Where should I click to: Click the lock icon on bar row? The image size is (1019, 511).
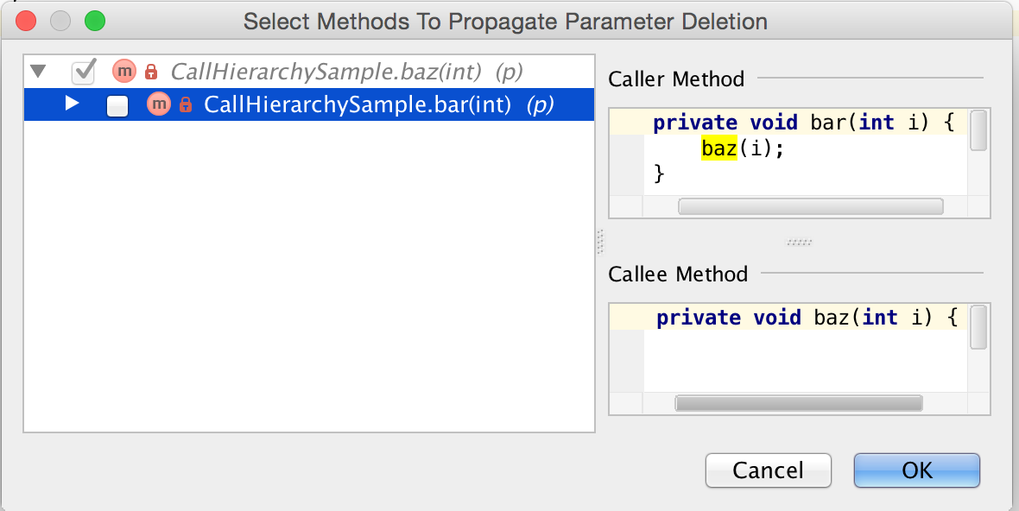coord(185,105)
